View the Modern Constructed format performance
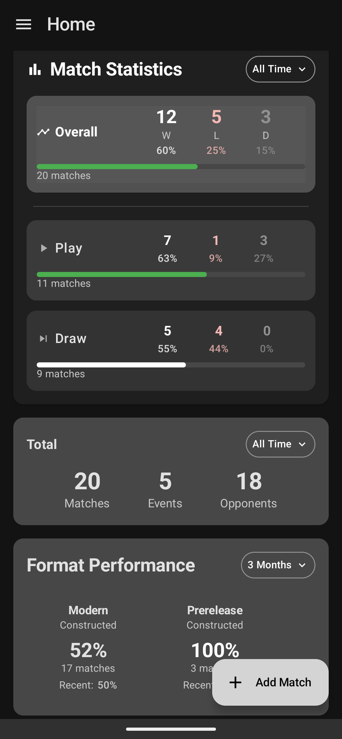This screenshot has height=739, width=342. (88, 647)
